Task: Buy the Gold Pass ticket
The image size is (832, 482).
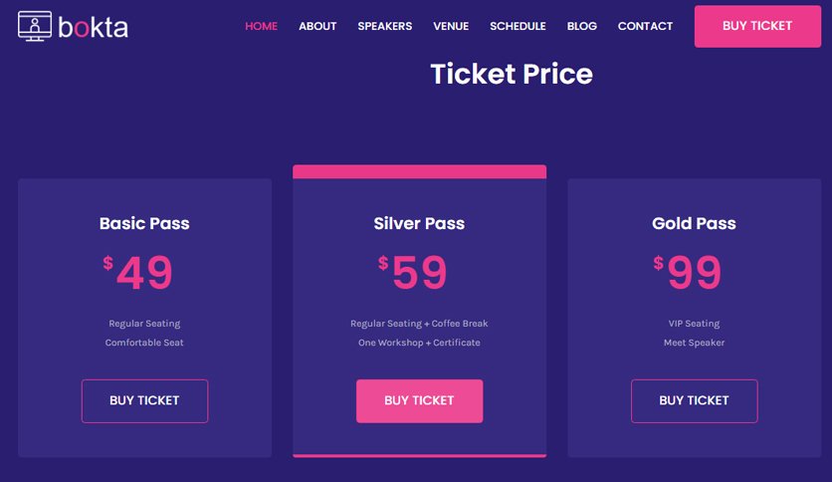Action: (695, 401)
